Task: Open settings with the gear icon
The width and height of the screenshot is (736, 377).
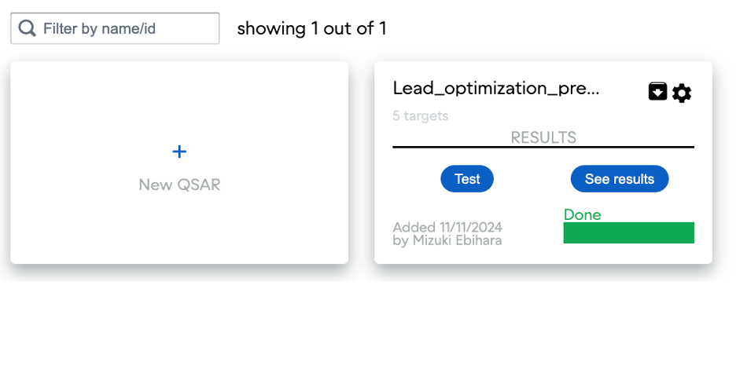Action: 682,93
